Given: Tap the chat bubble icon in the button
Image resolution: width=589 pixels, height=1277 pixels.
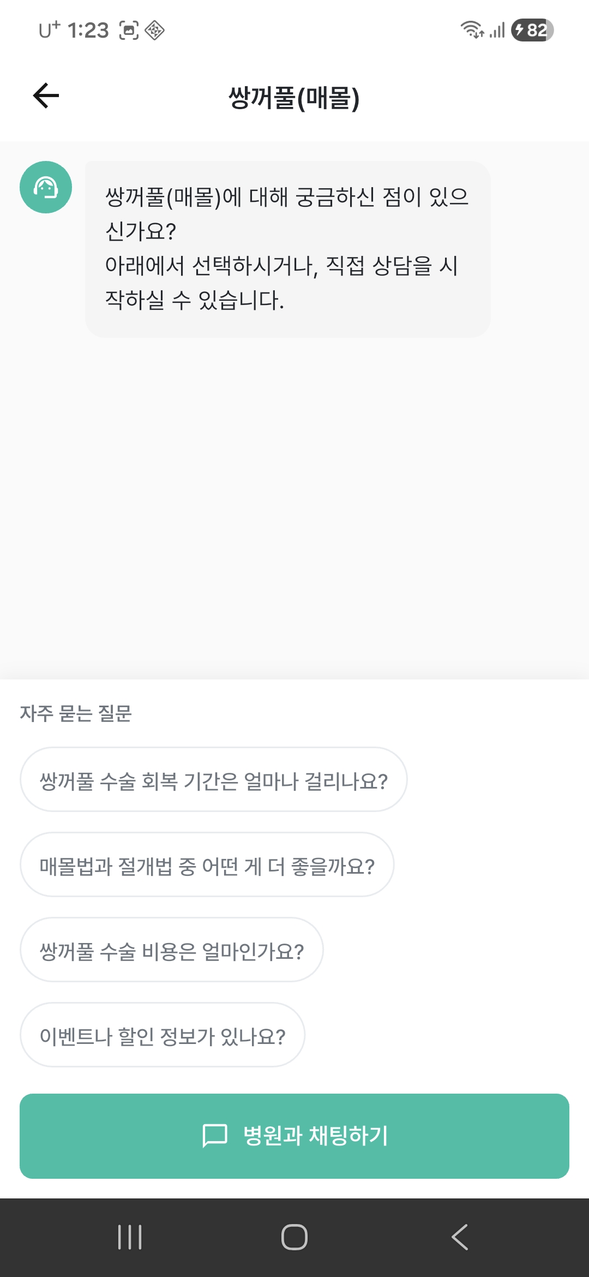Looking at the screenshot, I should (214, 1136).
